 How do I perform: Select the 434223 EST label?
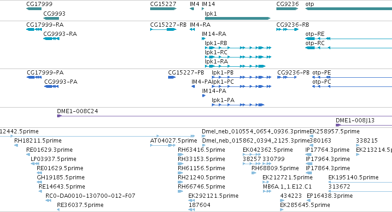pyautogui.click(x=291, y=196)
